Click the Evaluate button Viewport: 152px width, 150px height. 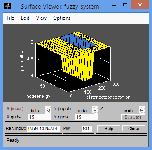tap(133, 117)
